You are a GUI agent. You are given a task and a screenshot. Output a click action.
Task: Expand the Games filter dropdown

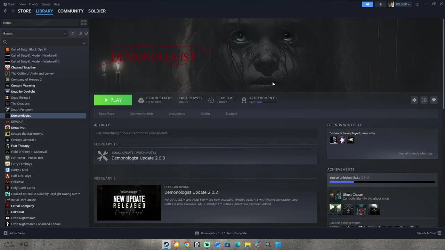click(x=34, y=33)
